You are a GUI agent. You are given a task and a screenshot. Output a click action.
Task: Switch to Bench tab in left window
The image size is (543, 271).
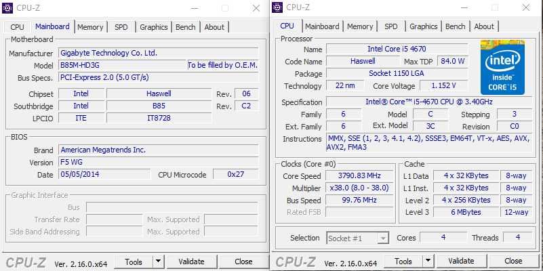pos(186,27)
